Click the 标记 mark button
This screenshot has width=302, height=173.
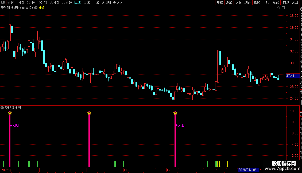(x=276, y=2)
